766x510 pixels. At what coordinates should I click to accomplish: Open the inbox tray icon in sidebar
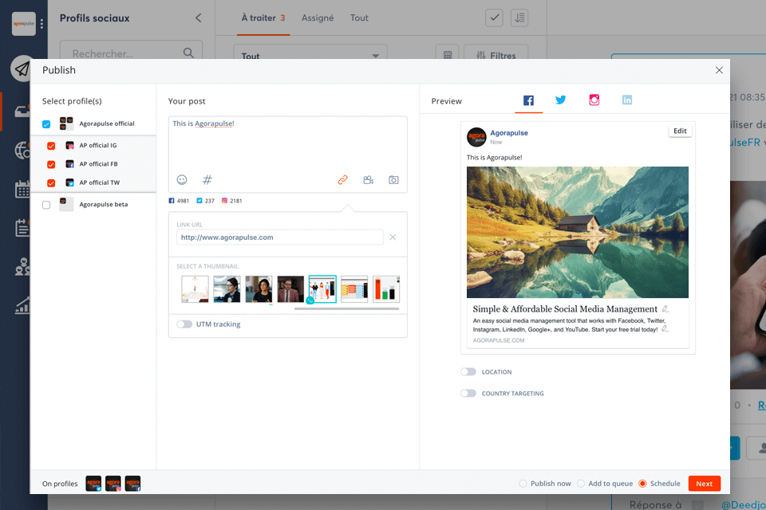point(22,112)
